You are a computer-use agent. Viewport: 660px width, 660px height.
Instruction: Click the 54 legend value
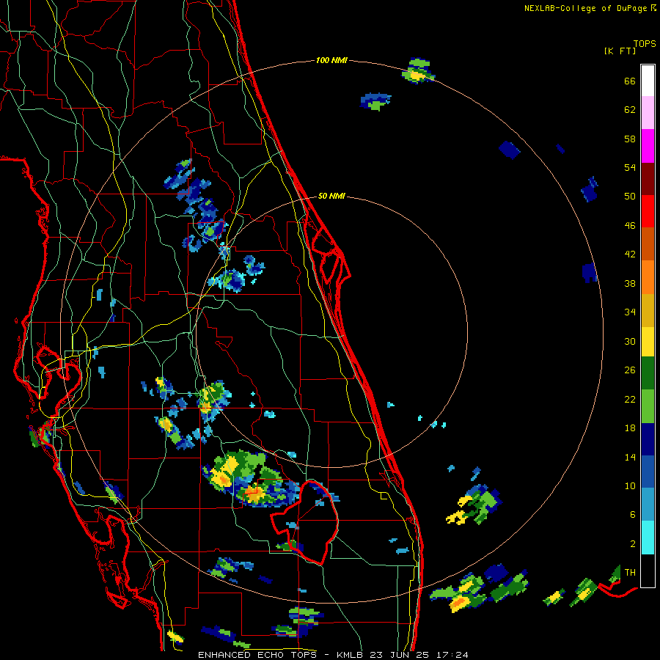630,167
